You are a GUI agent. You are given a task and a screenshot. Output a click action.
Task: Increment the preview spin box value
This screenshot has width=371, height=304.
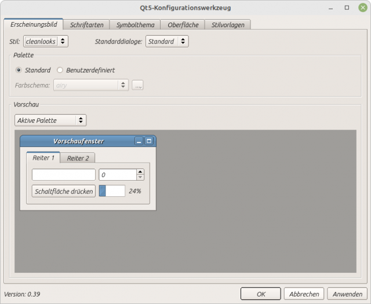click(x=140, y=172)
